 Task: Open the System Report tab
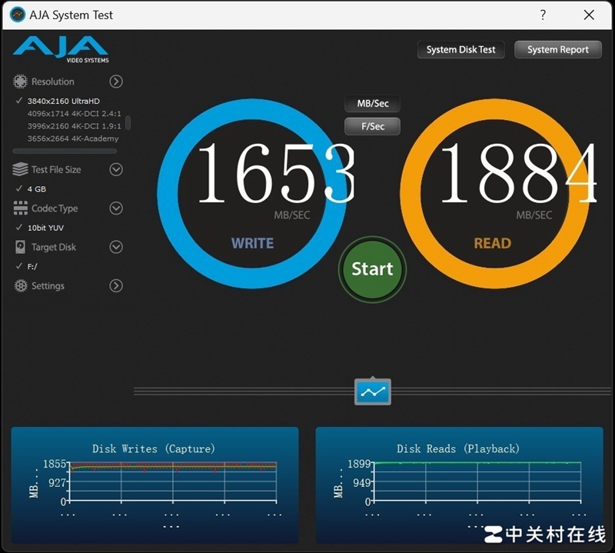557,50
